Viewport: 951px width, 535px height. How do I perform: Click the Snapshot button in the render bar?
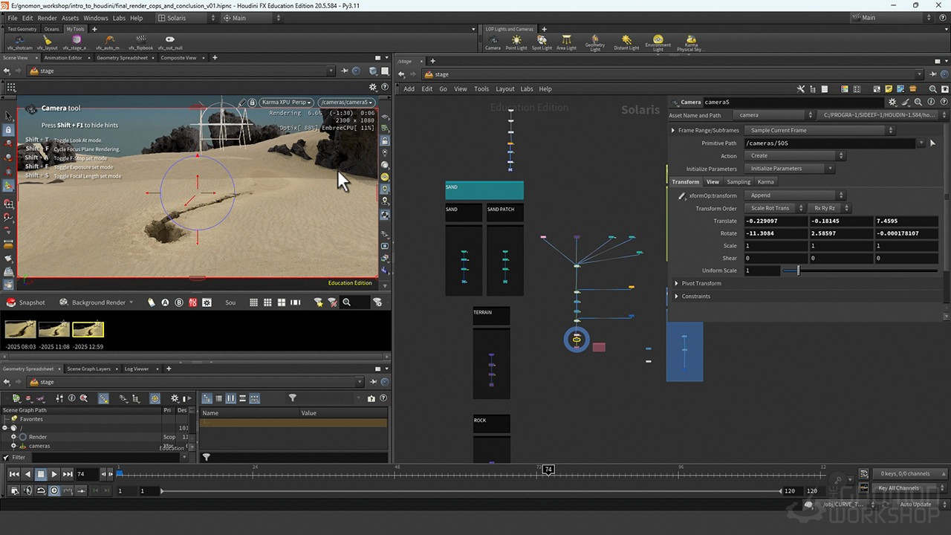tap(27, 302)
